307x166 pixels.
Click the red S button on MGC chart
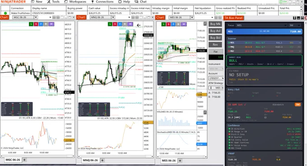[36, 24]
